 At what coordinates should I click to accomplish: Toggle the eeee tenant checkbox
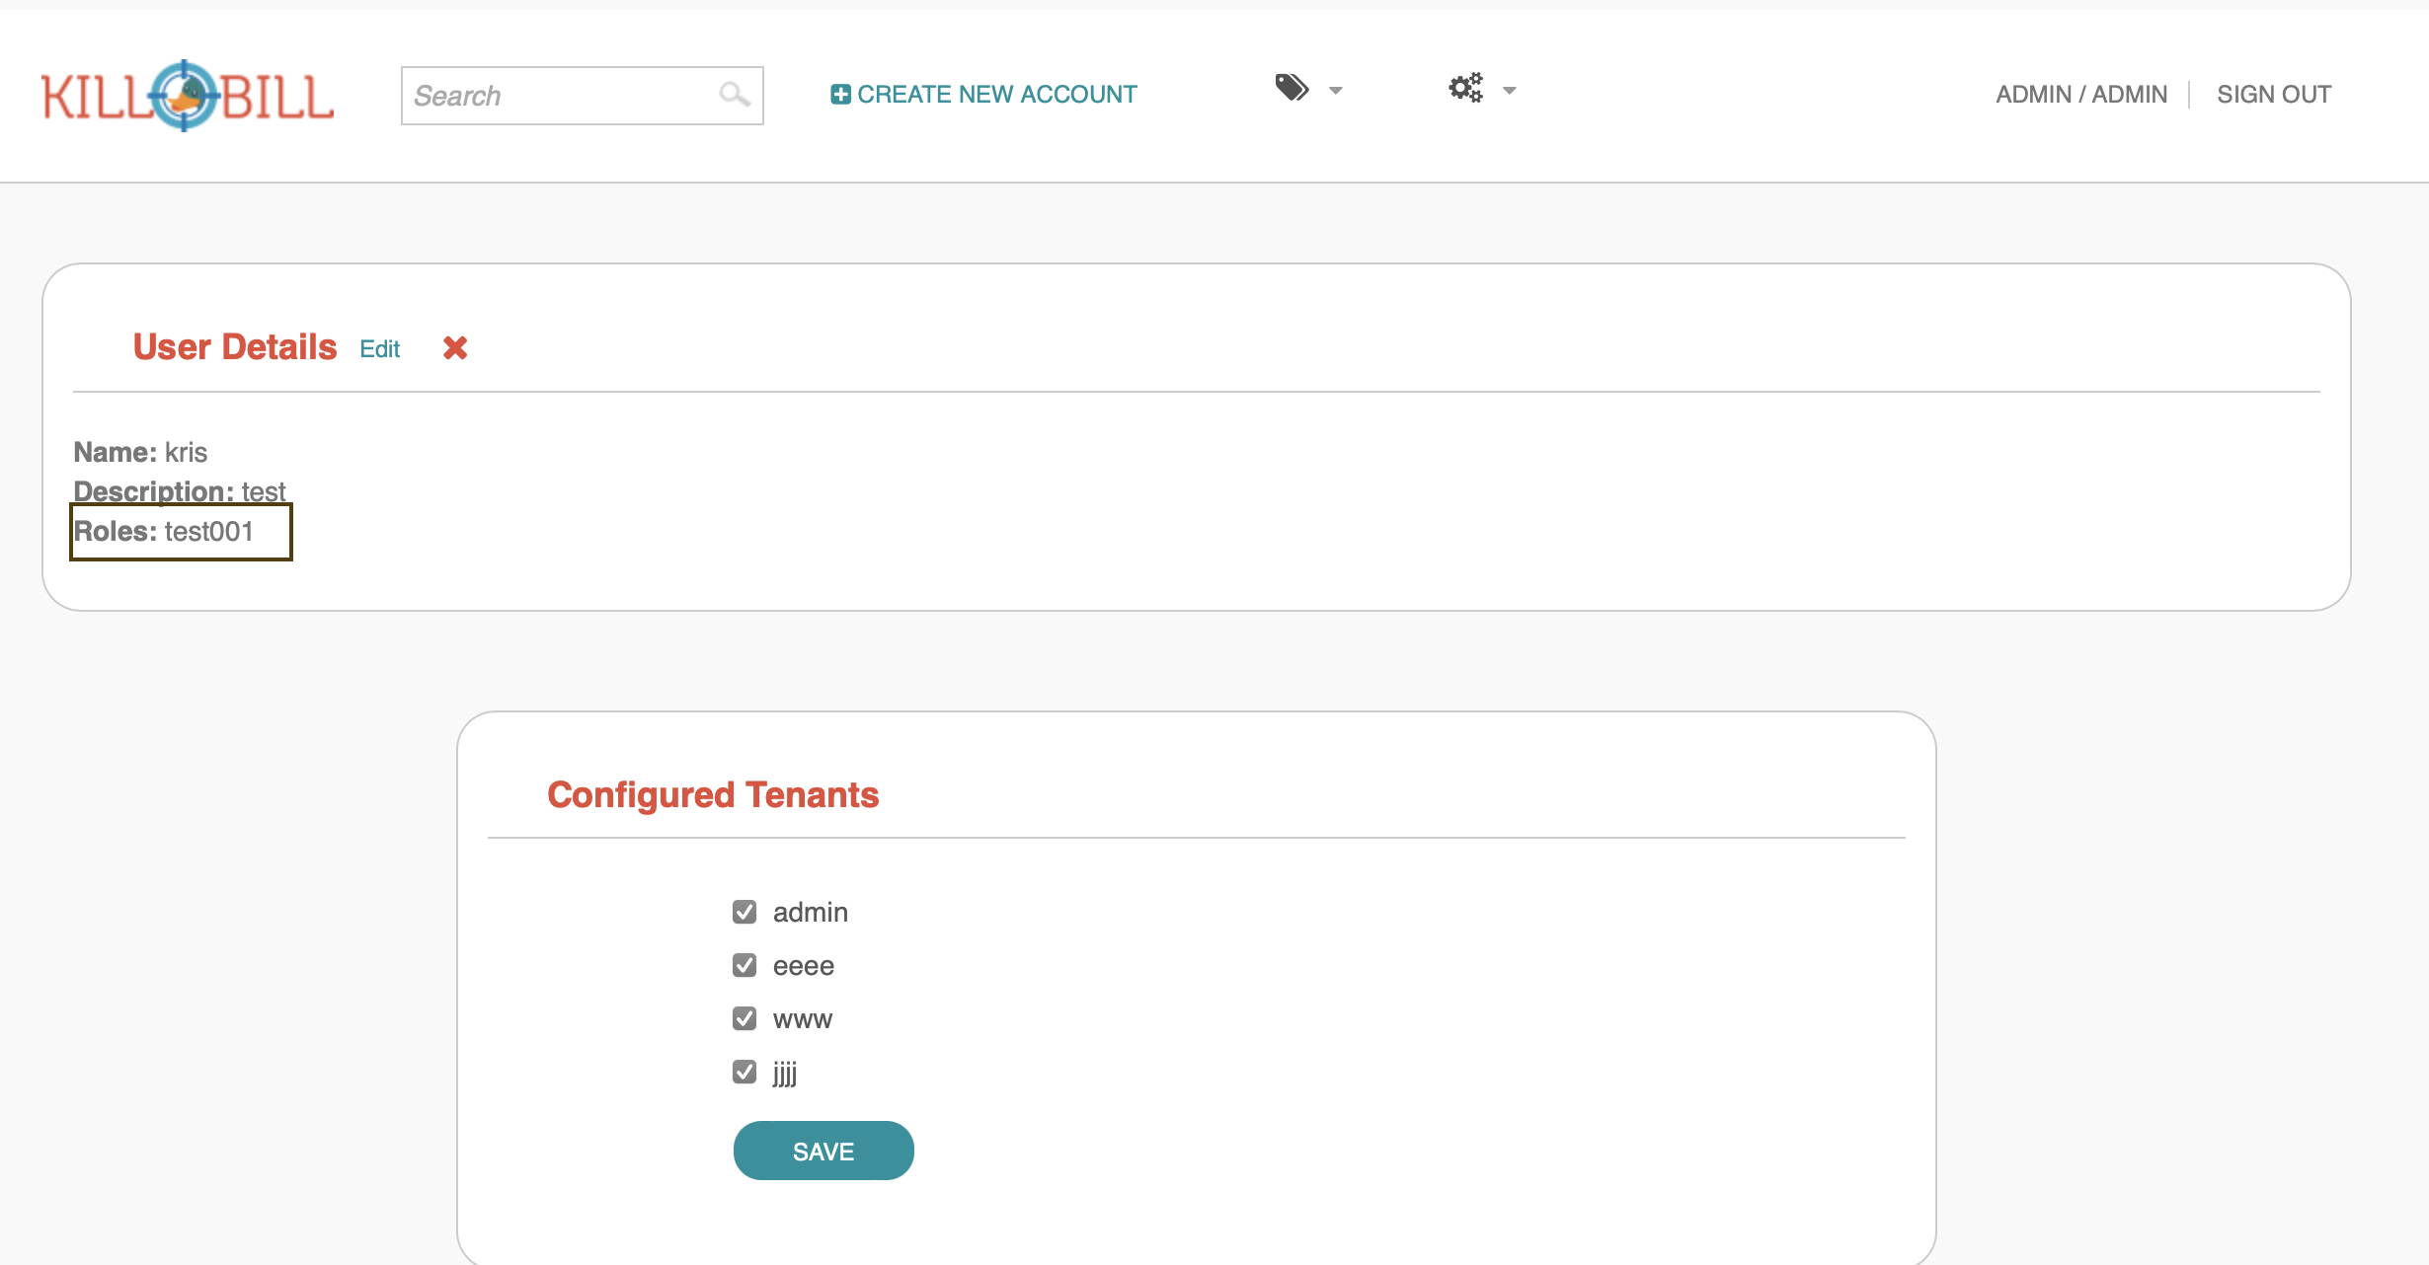pos(744,965)
